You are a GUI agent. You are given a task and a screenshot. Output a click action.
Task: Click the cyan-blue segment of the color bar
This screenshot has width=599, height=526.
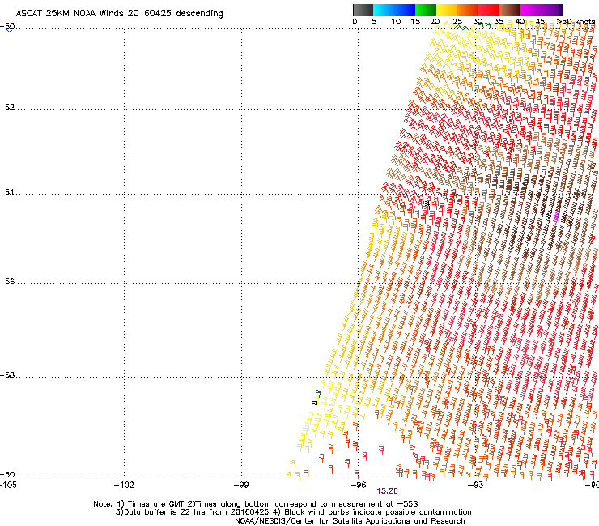point(394,10)
